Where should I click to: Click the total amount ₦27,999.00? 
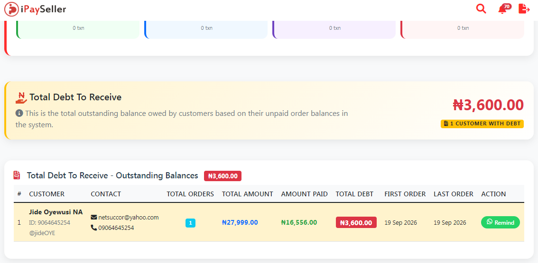pos(240,222)
